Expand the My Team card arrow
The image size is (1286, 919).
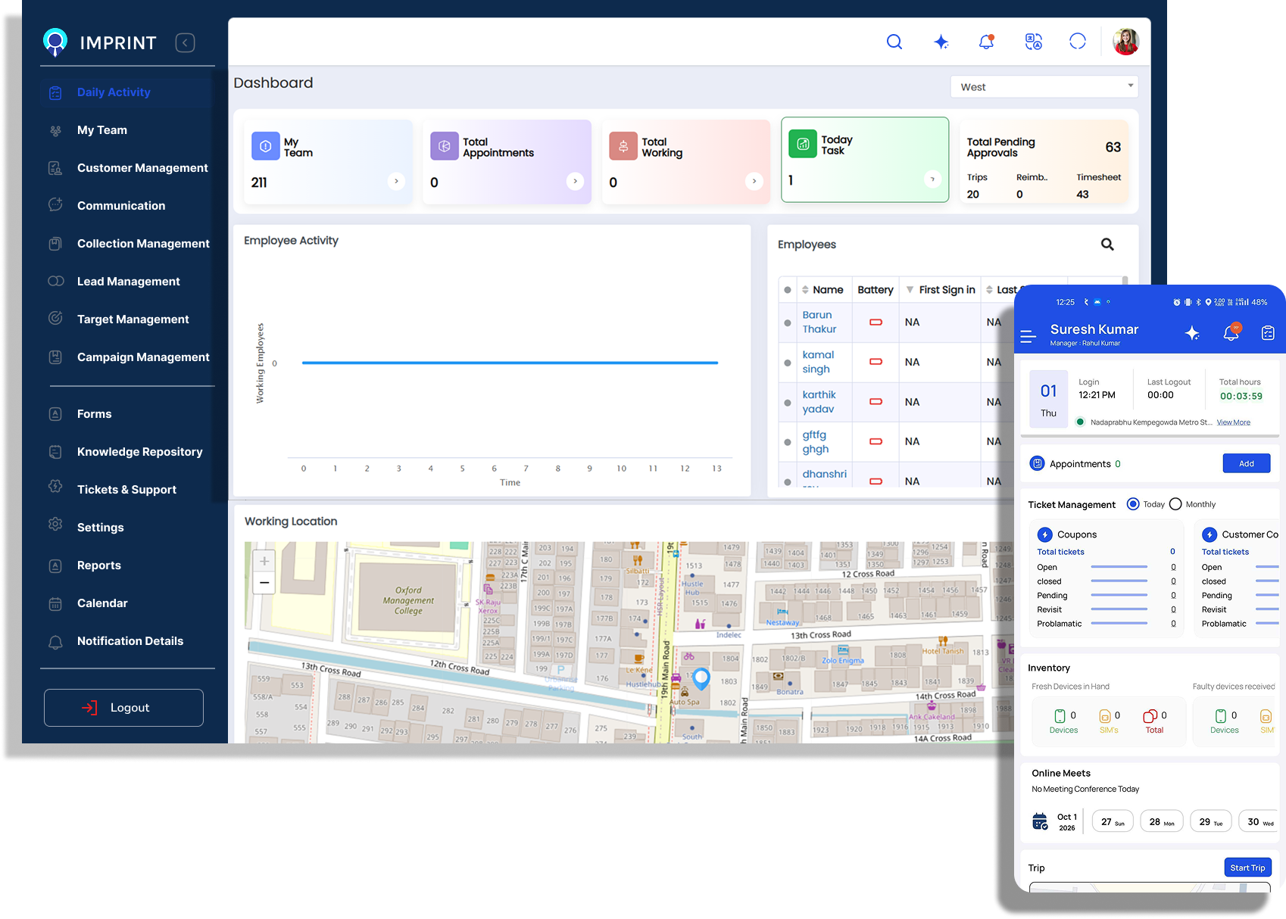pyautogui.click(x=396, y=181)
